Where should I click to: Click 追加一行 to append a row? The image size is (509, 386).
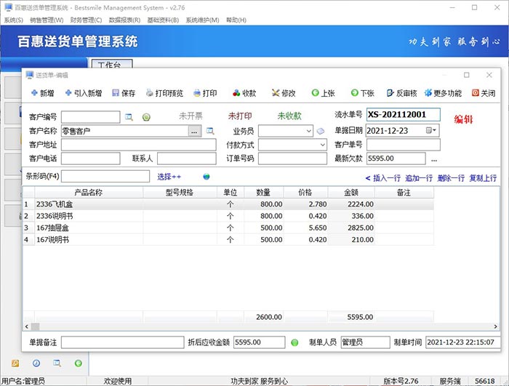tap(419, 178)
